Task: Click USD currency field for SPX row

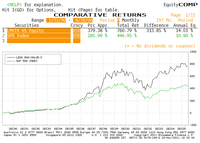Action: click(x=77, y=36)
